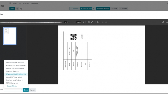Viewport: 168px width, 94px height.
Task: Click the rotate page icon
Action: 92,22
